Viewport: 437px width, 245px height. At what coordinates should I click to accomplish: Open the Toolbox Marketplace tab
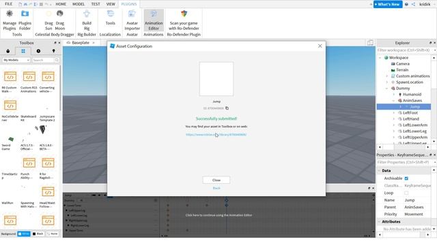point(8,51)
